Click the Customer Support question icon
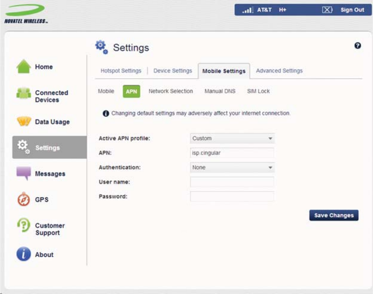Image resolution: width=373 pixels, height=294 pixels. point(23,225)
